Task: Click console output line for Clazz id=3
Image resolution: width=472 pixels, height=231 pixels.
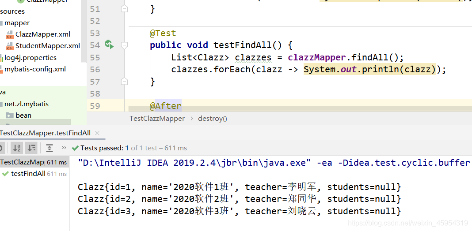Action: point(239,211)
